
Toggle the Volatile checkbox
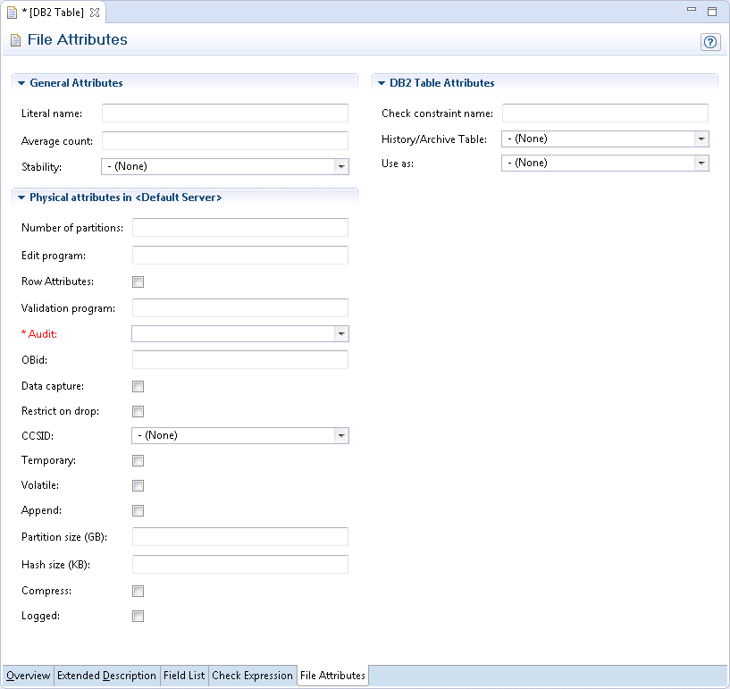(138, 486)
